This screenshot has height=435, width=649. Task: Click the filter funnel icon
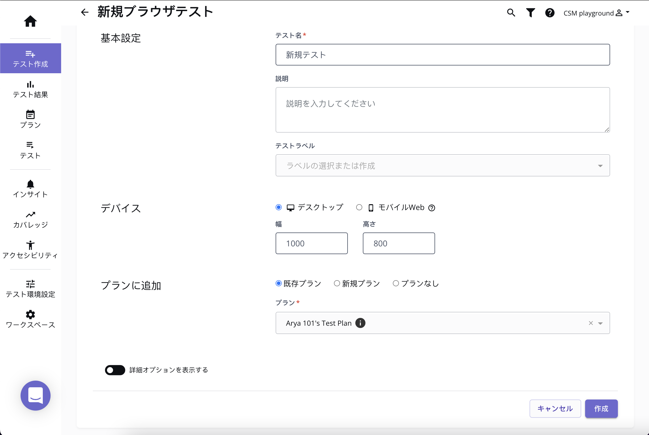click(530, 13)
